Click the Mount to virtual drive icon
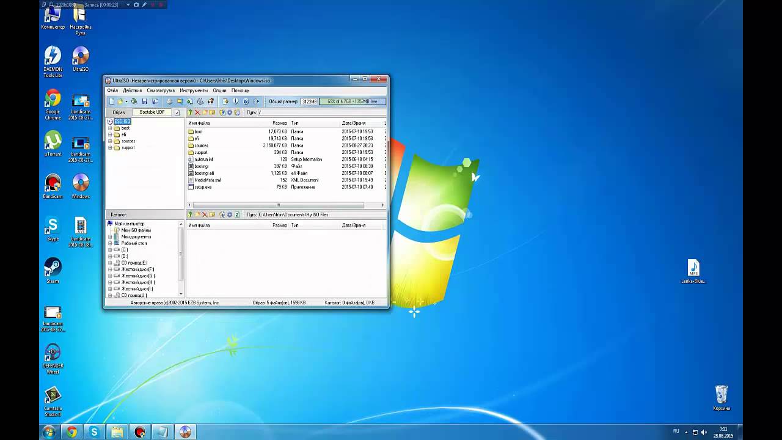Screen dimensions: 782x440 (200, 101)
